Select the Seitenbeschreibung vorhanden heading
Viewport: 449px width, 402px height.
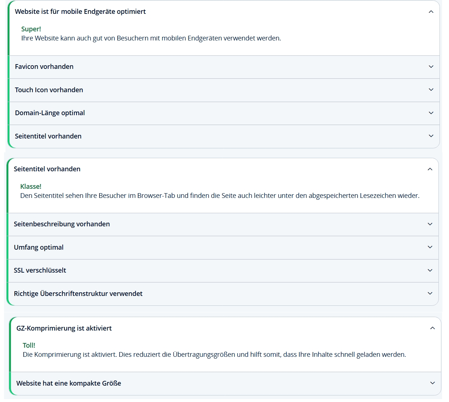tap(62, 224)
